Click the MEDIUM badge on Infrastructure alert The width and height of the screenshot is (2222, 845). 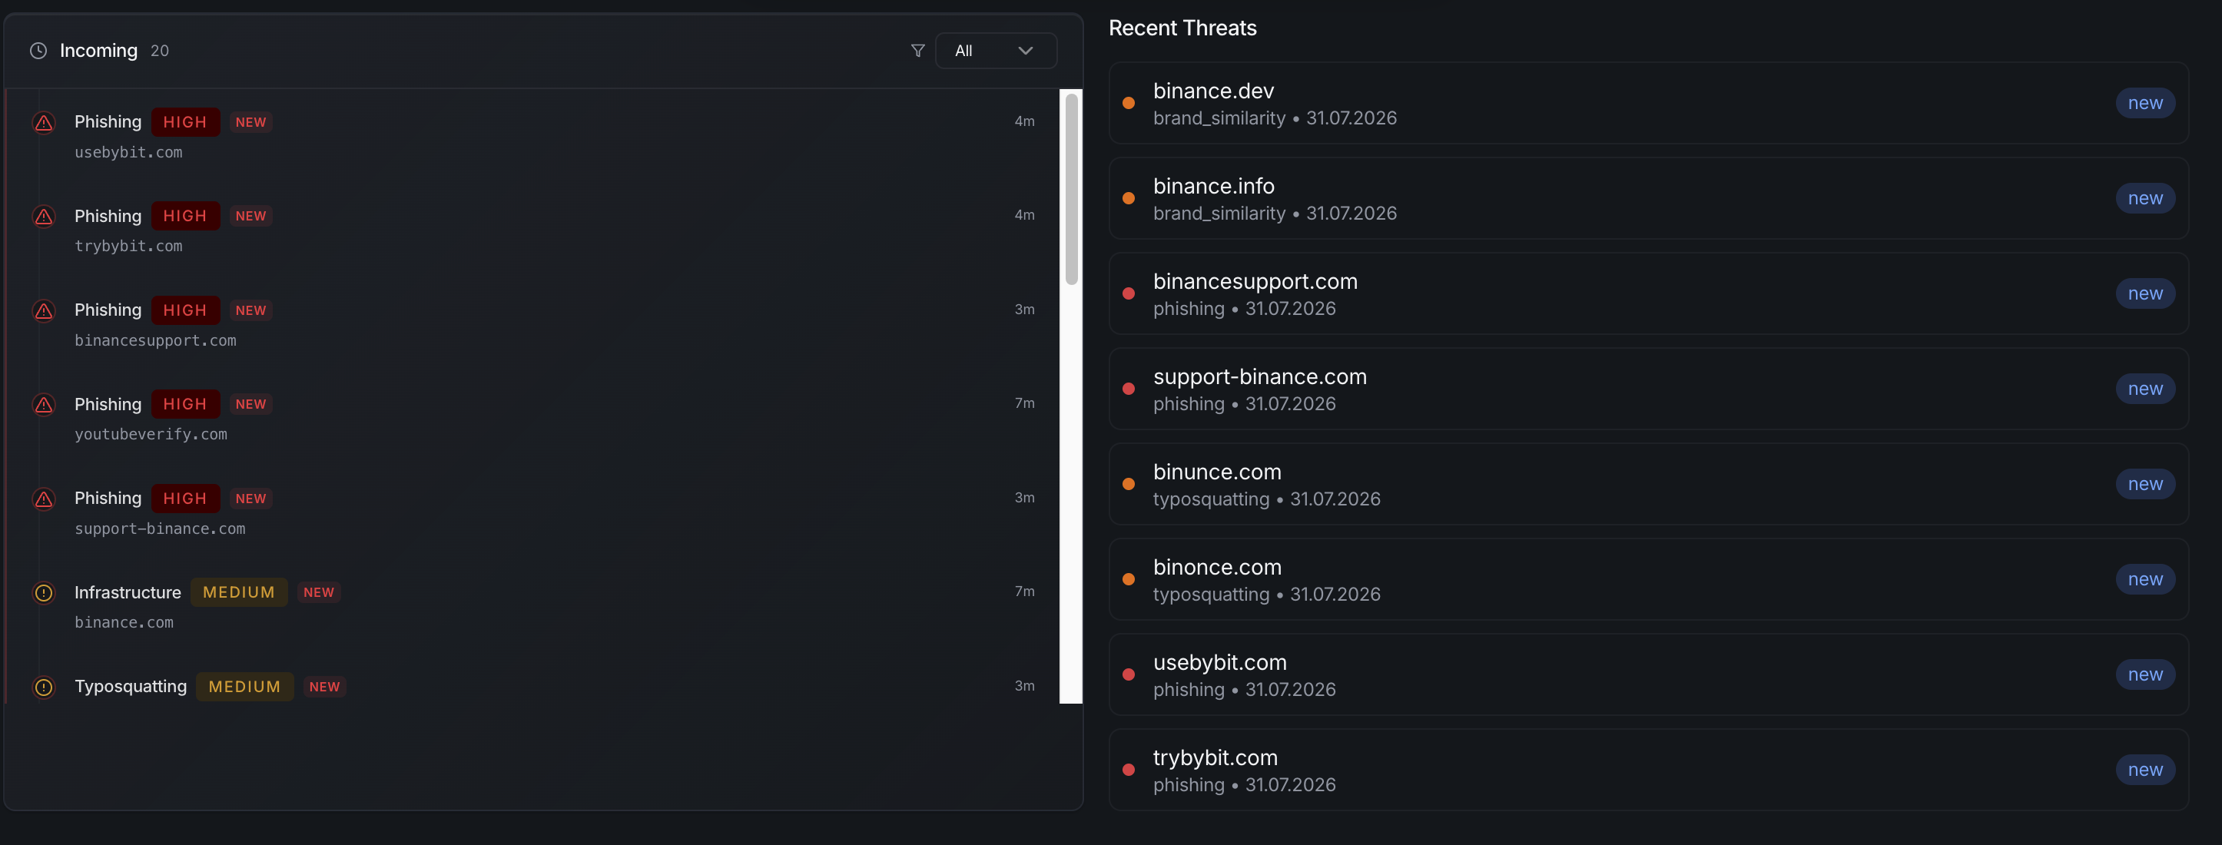pyautogui.click(x=239, y=592)
